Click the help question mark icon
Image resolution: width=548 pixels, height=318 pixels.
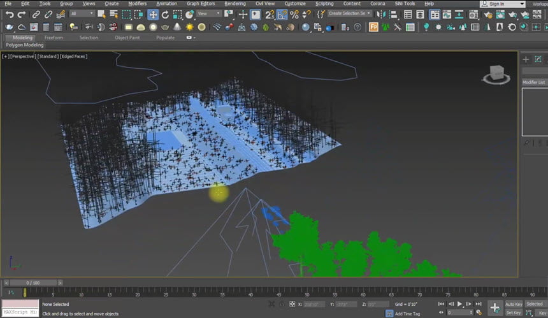coord(357,27)
